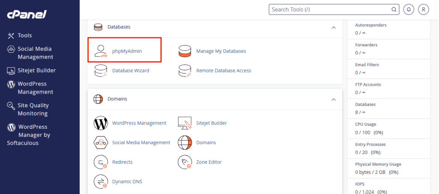Click the Email Filters statistic label
The image size is (439, 194).
[367, 65]
